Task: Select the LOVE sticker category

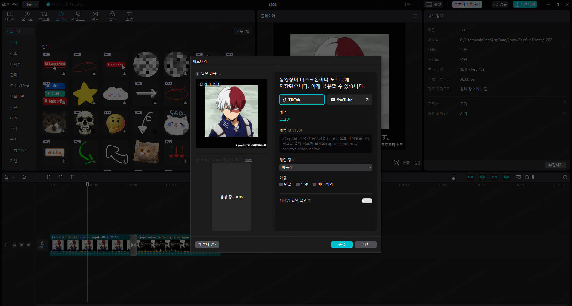Action: tap(15, 118)
